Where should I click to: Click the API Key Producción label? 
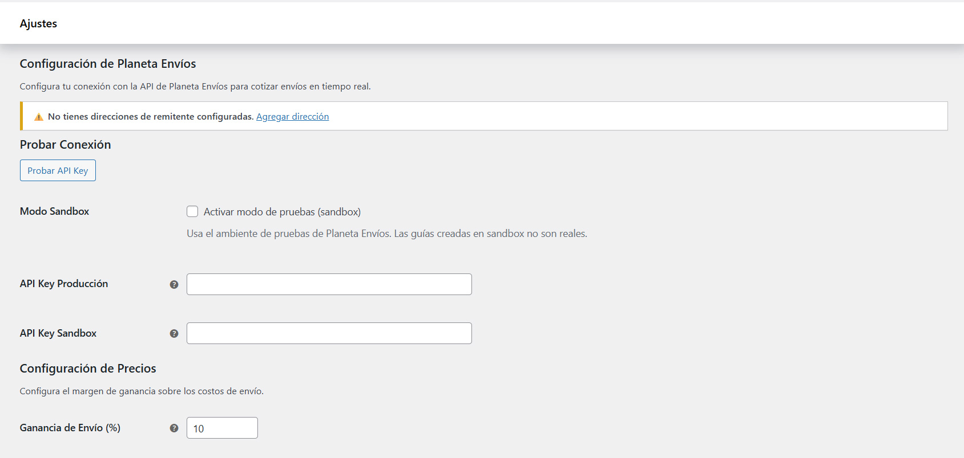pyautogui.click(x=64, y=284)
